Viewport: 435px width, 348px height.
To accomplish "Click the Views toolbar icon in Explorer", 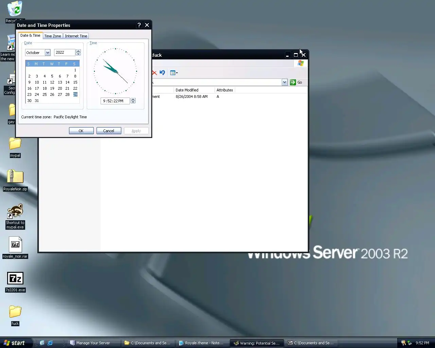I will pyautogui.click(x=173, y=73).
